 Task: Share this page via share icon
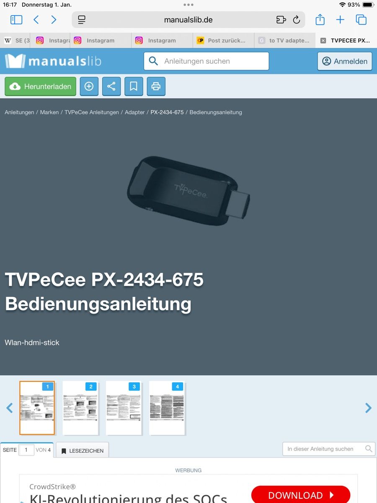pos(320,19)
